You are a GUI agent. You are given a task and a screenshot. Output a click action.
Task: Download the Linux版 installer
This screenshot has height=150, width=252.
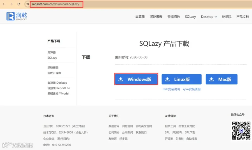coord(181,79)
